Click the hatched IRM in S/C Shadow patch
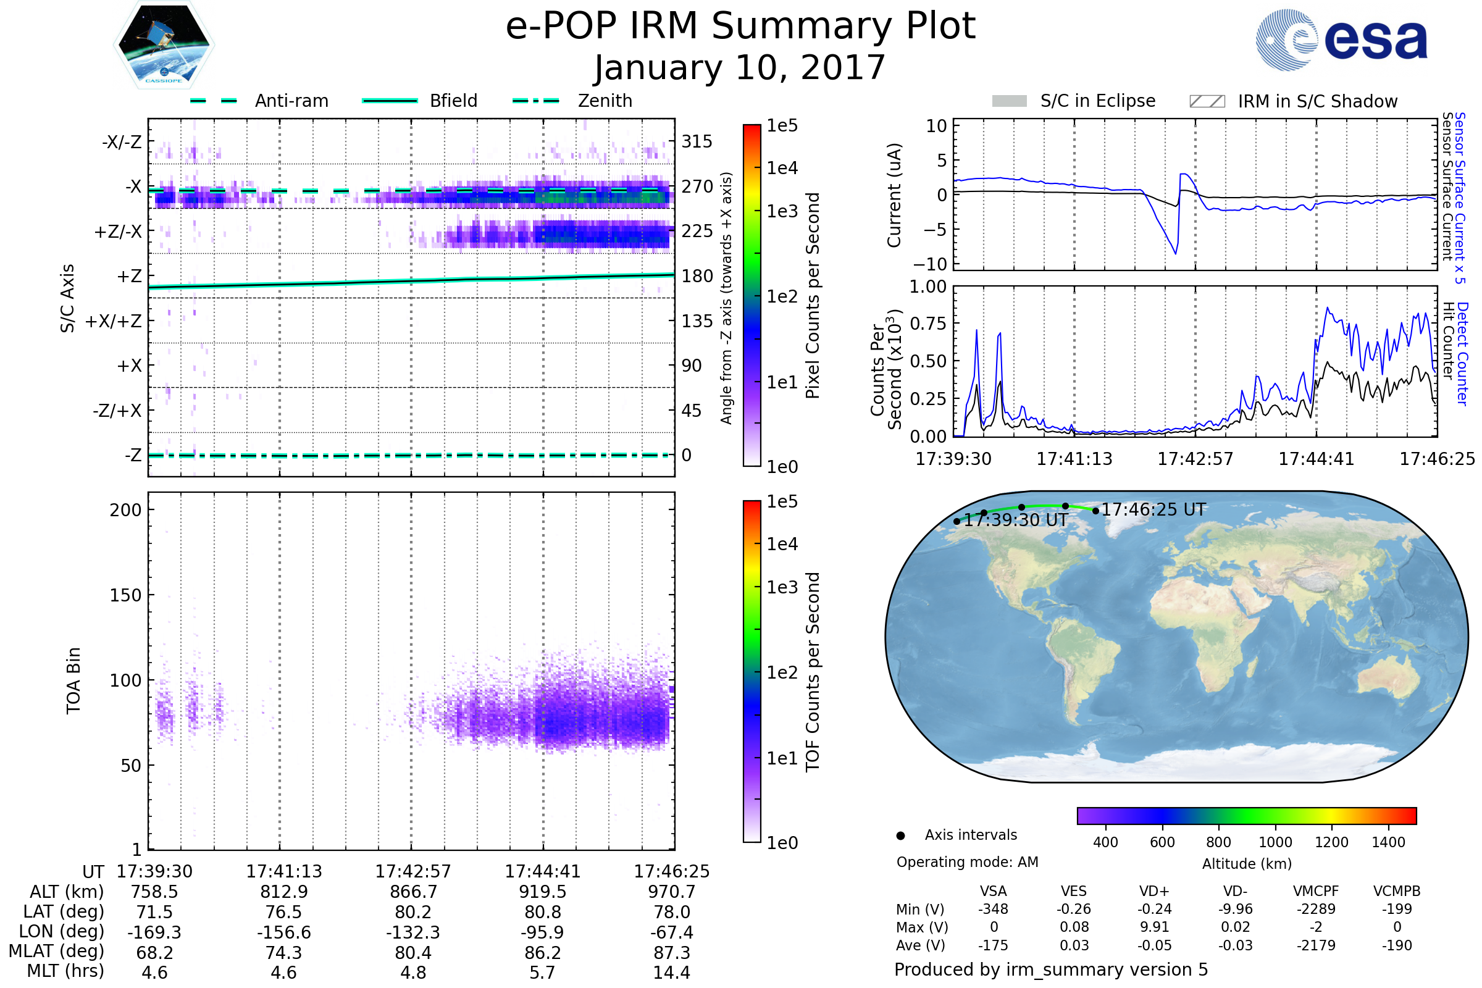The image size is (1482, 988). (1207, 101)
